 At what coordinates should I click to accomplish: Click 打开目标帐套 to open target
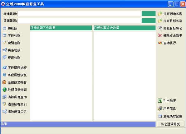[170, 21]
